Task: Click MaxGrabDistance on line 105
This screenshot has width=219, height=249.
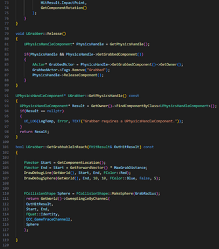Action: click(130, 168)
